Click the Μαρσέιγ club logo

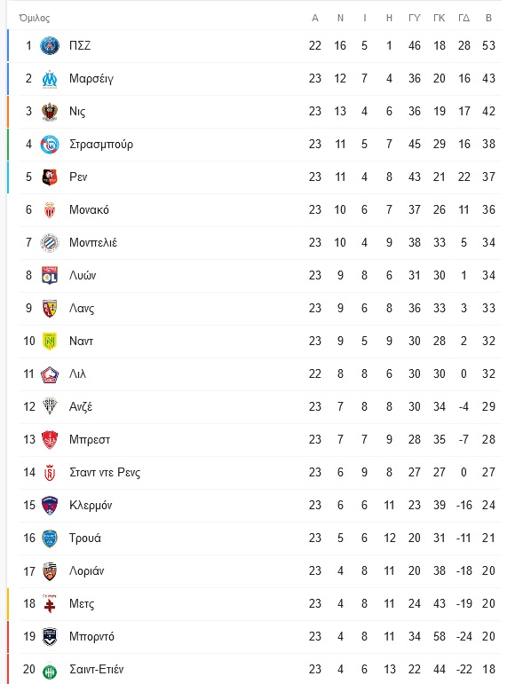pos(50,79)
